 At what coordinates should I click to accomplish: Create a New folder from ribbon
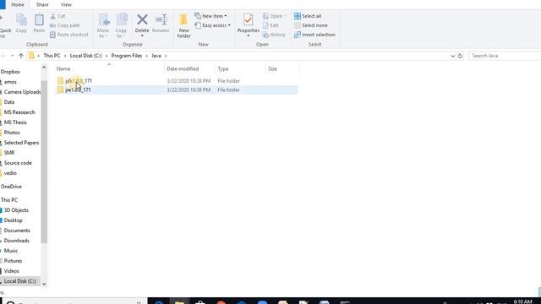[x=184, y=25]
